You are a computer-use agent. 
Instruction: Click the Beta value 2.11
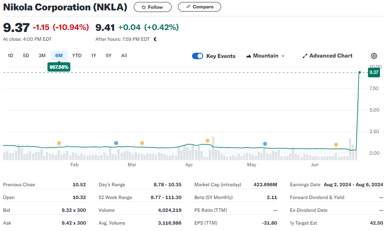272,197
